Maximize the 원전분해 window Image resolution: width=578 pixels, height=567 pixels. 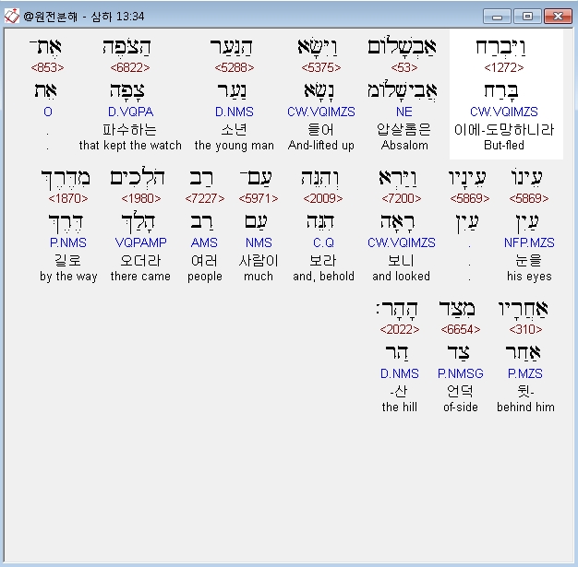pyautogui.click(x=527, y=17)
